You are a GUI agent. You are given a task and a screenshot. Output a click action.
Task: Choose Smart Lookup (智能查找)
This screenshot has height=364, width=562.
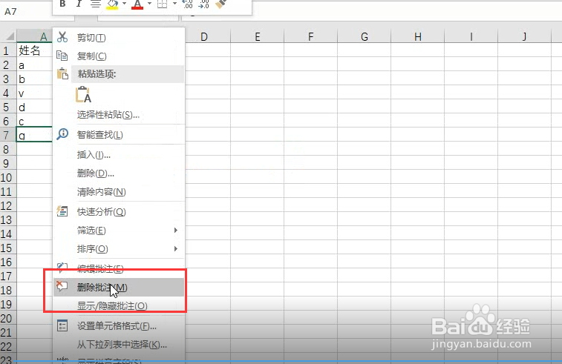click(119, 135)
